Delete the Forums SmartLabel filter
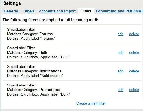 click(x=134, y=34)
